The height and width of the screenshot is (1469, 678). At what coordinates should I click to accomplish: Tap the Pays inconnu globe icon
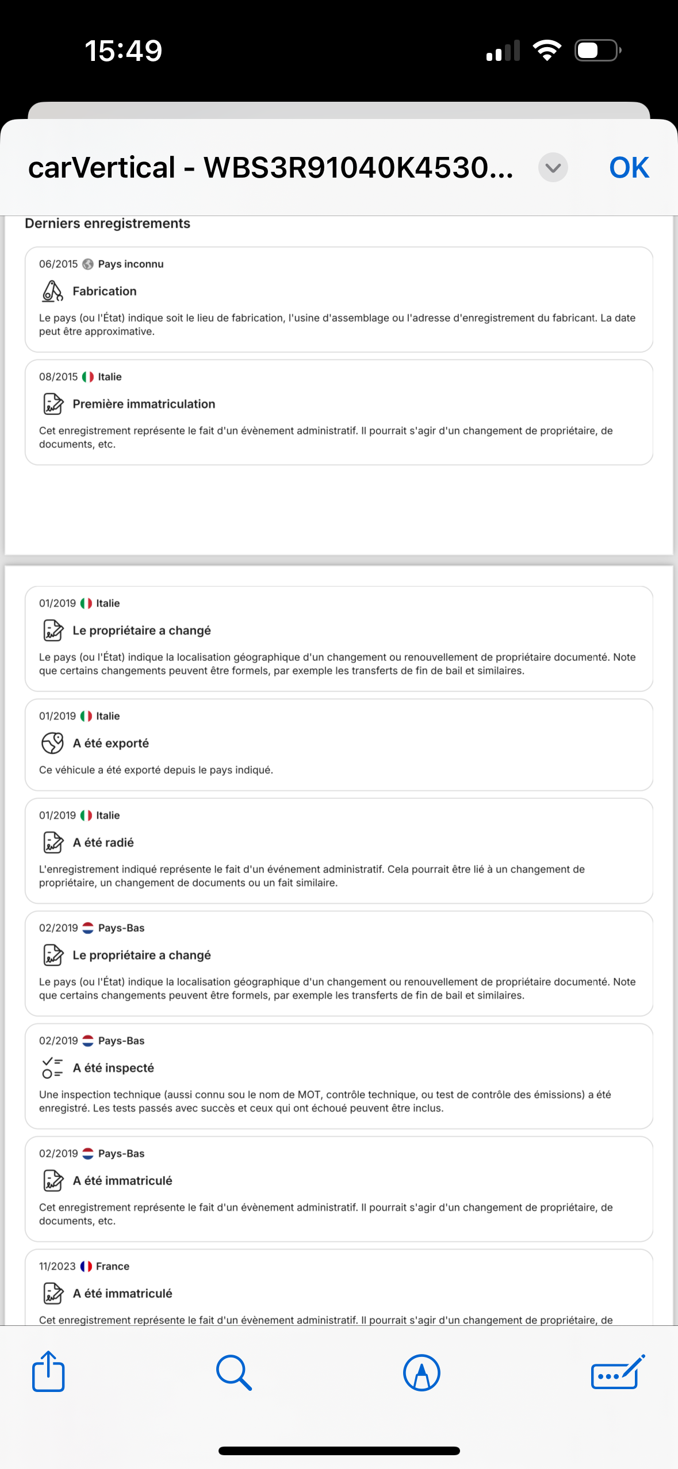coord(88,264)
